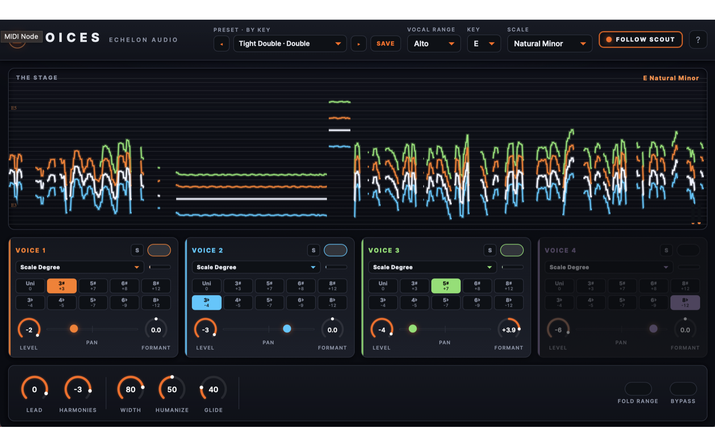Click the Voice 1 Level knob
Screen dimensions: 715x447
pyautogui.click(x=29, y=330)
